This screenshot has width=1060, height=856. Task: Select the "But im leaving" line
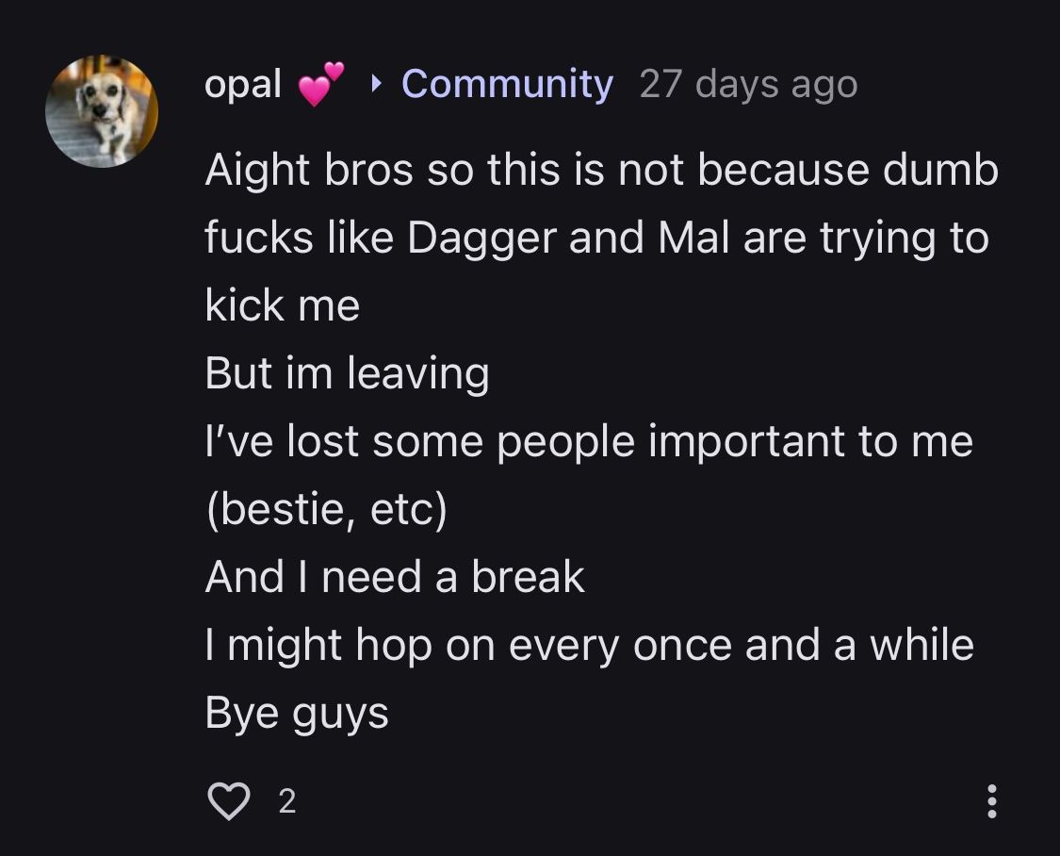click(347, 374)
